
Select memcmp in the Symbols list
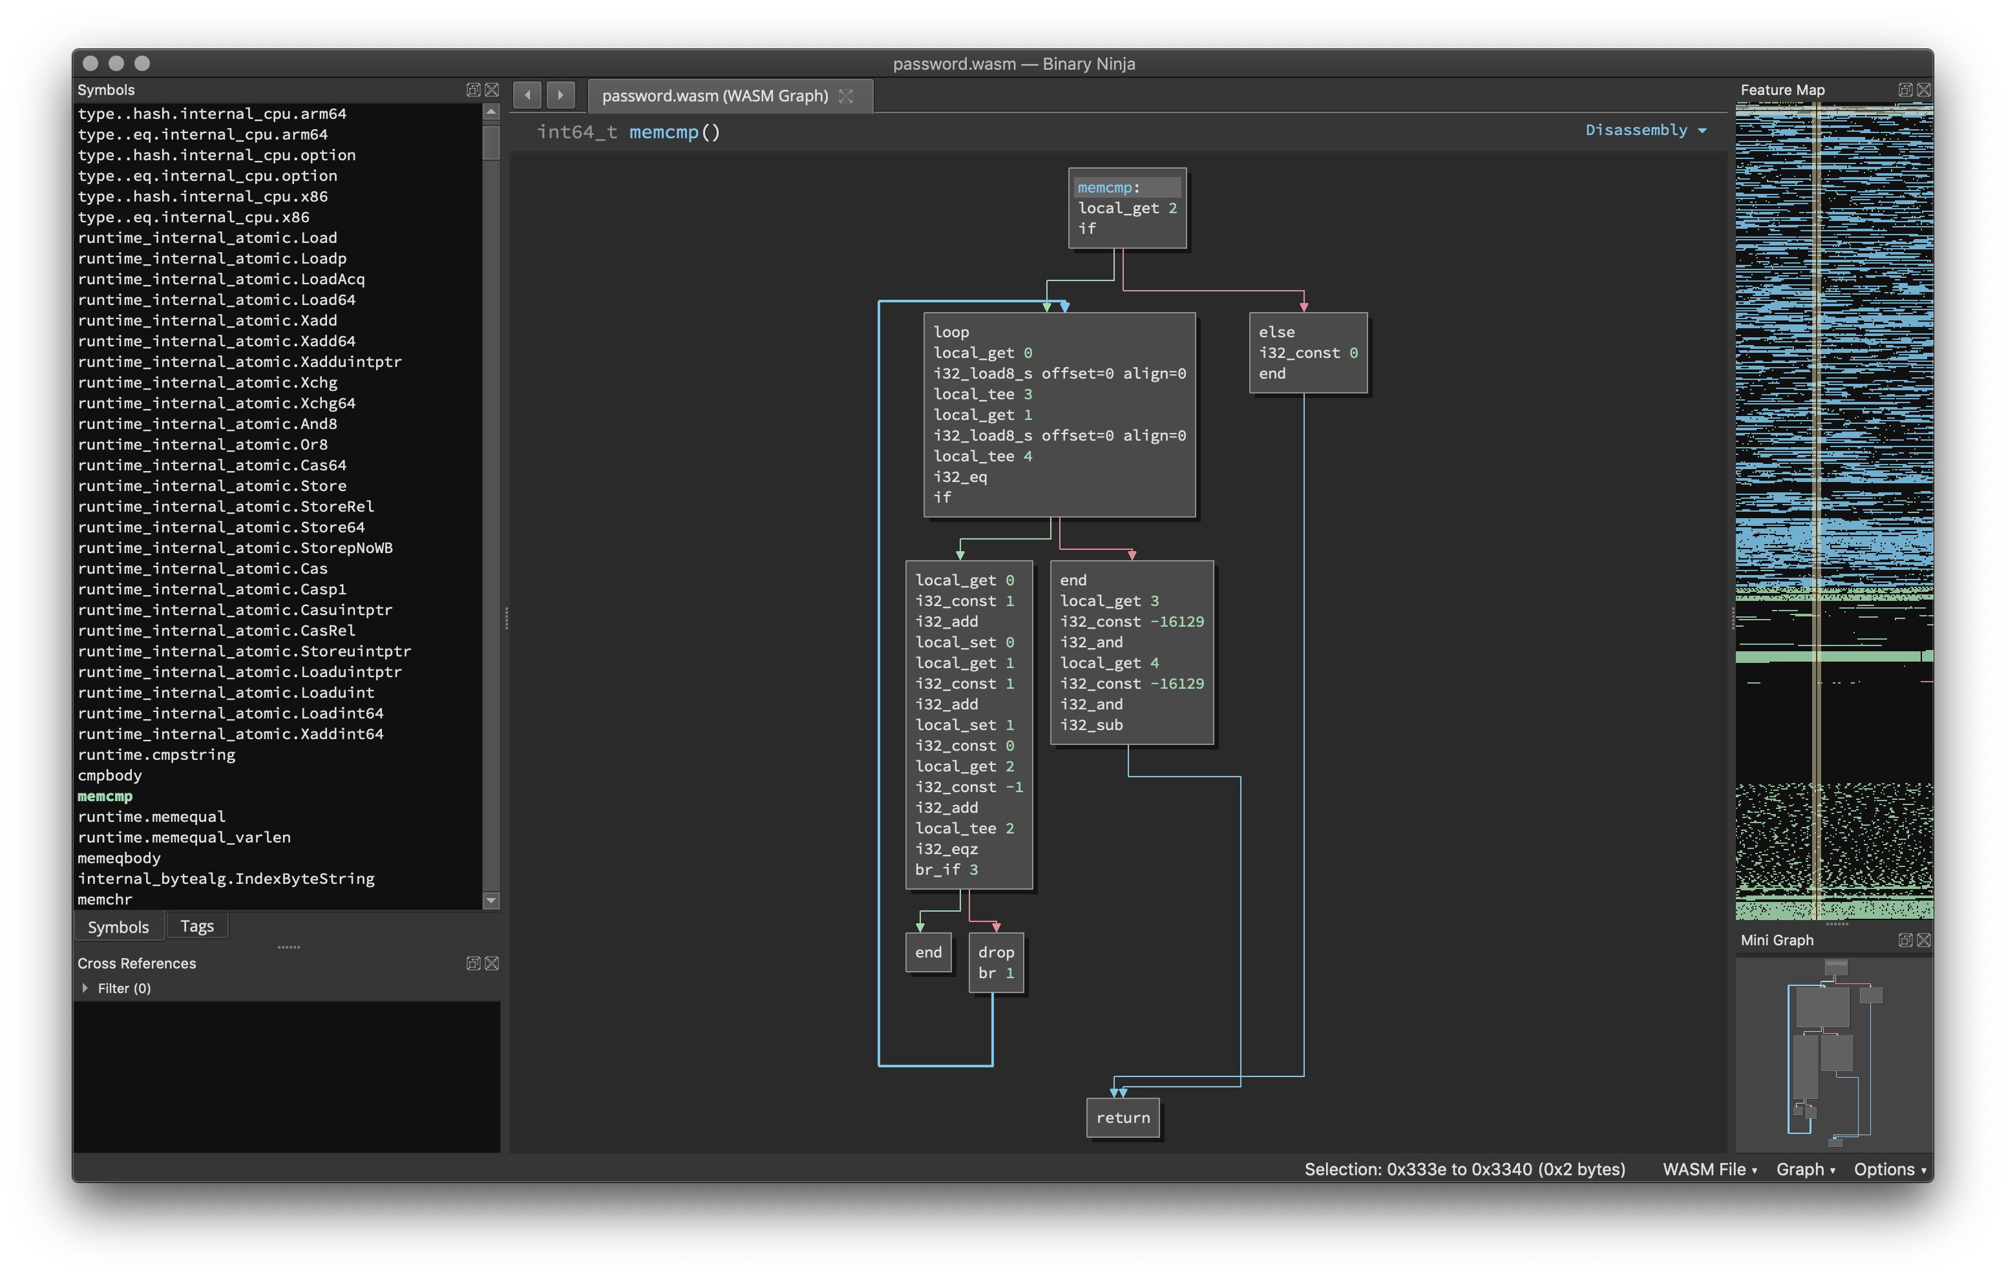pos(105,795)
